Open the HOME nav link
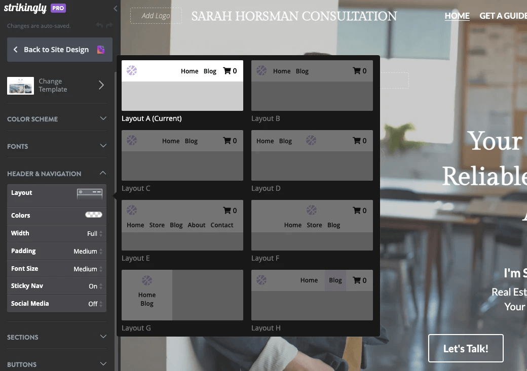527x371 pixels. click(457, 16)
